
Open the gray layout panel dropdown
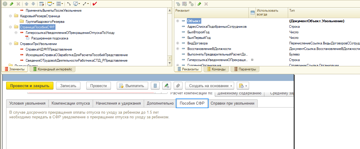[x=60, y=4]
